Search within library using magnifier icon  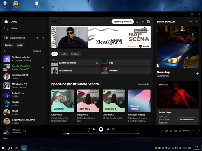(x=6, y=51)
